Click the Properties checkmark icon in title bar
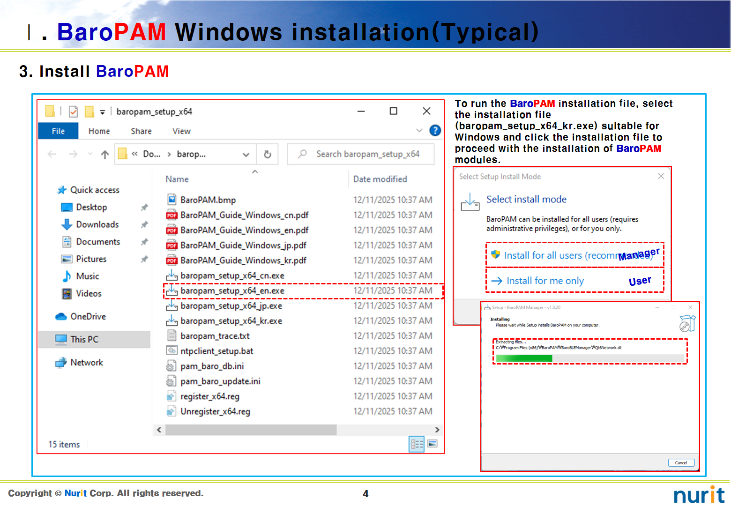731x506 pixels. (73, 112)
